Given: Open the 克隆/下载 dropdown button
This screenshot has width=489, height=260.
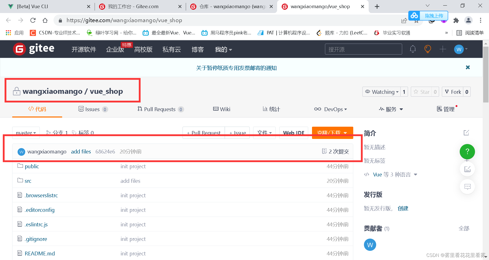Looking at the screenshot, I should 332,133.
